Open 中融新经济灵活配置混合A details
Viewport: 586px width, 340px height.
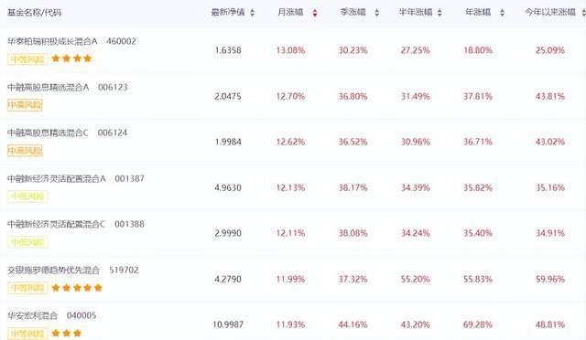tap(57, 179)
